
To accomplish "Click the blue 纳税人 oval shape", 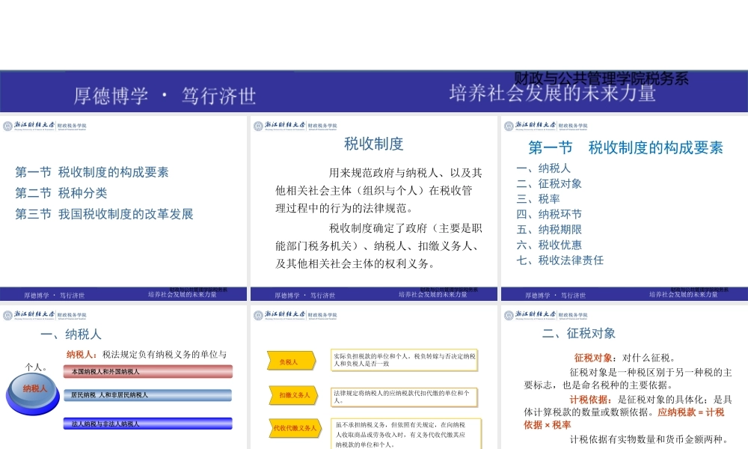I will [x=34, y=389].
